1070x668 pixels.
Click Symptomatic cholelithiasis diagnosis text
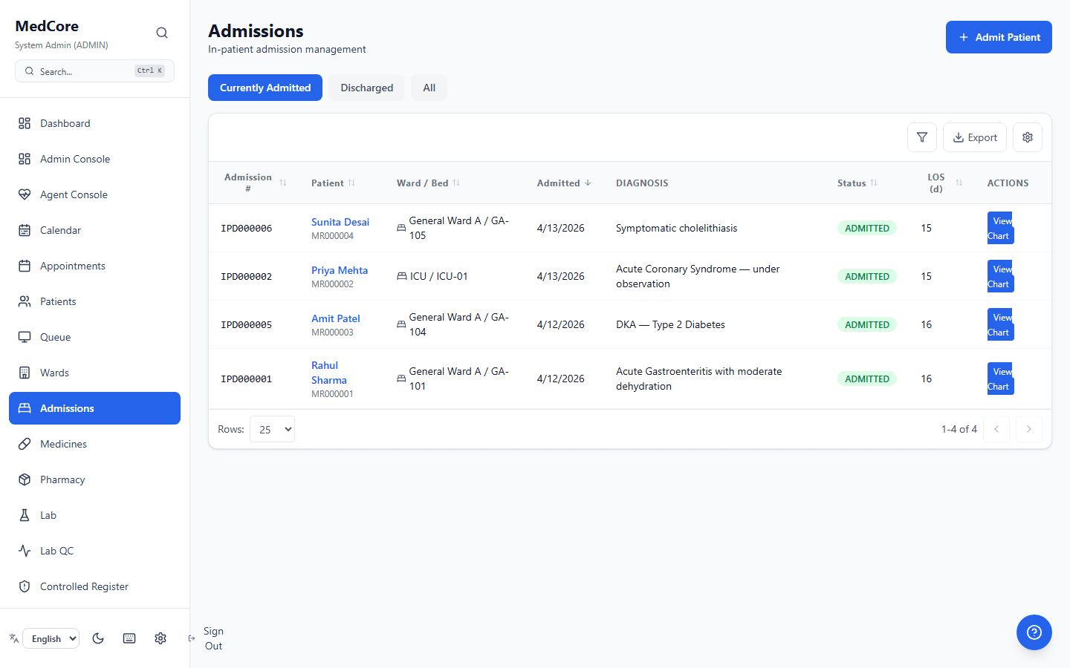(677, 228)
